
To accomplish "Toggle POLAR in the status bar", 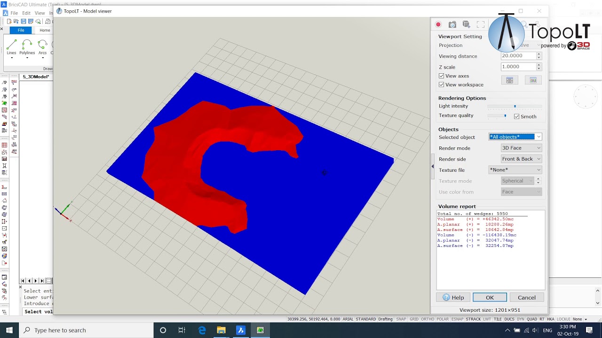I will tap(443, 319).
